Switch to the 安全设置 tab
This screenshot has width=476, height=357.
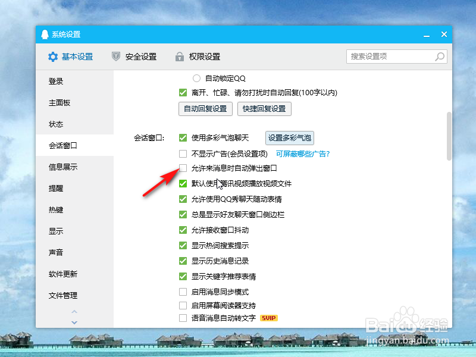[x=134, y=57]
